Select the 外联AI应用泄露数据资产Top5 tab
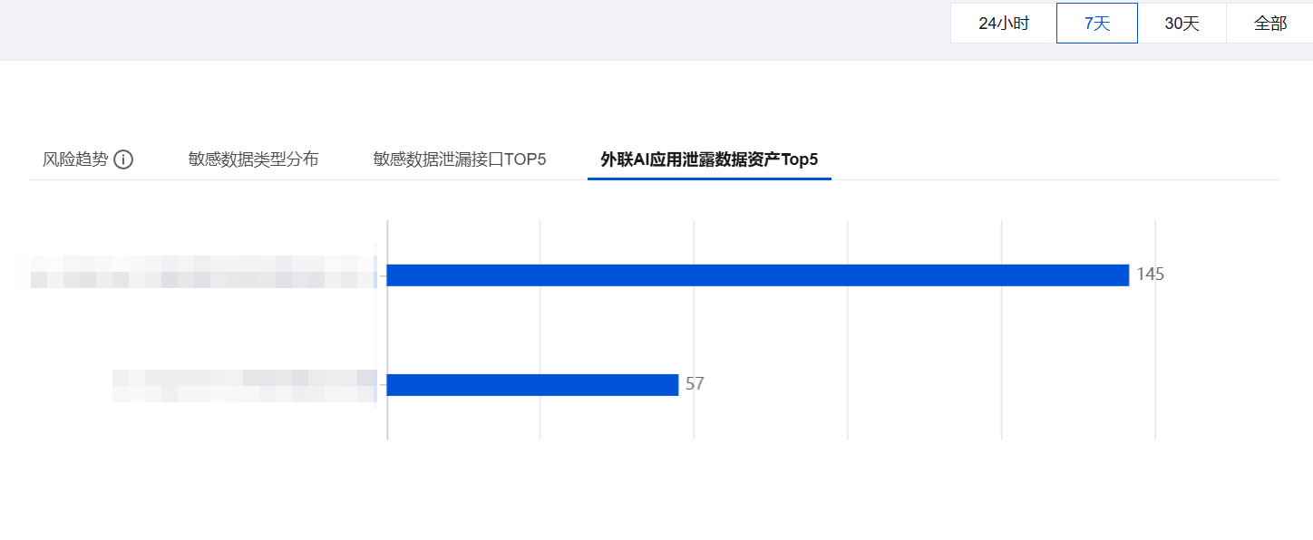The width and height of the screenshot is (1313, 540). click(x=709, y=160)
